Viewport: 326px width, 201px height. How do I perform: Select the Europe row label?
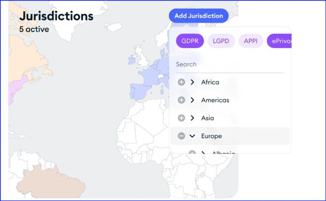211,136
